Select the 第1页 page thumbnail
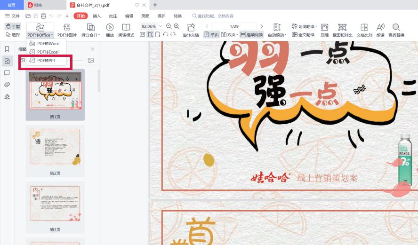Screen dimensions: 418x245 point(55,95)
